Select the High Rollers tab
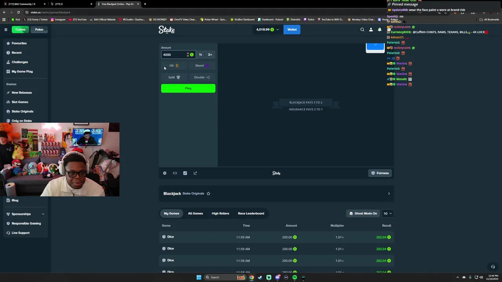Image resolution: width=502 pixels, height=282 pixels. point(220,213)
